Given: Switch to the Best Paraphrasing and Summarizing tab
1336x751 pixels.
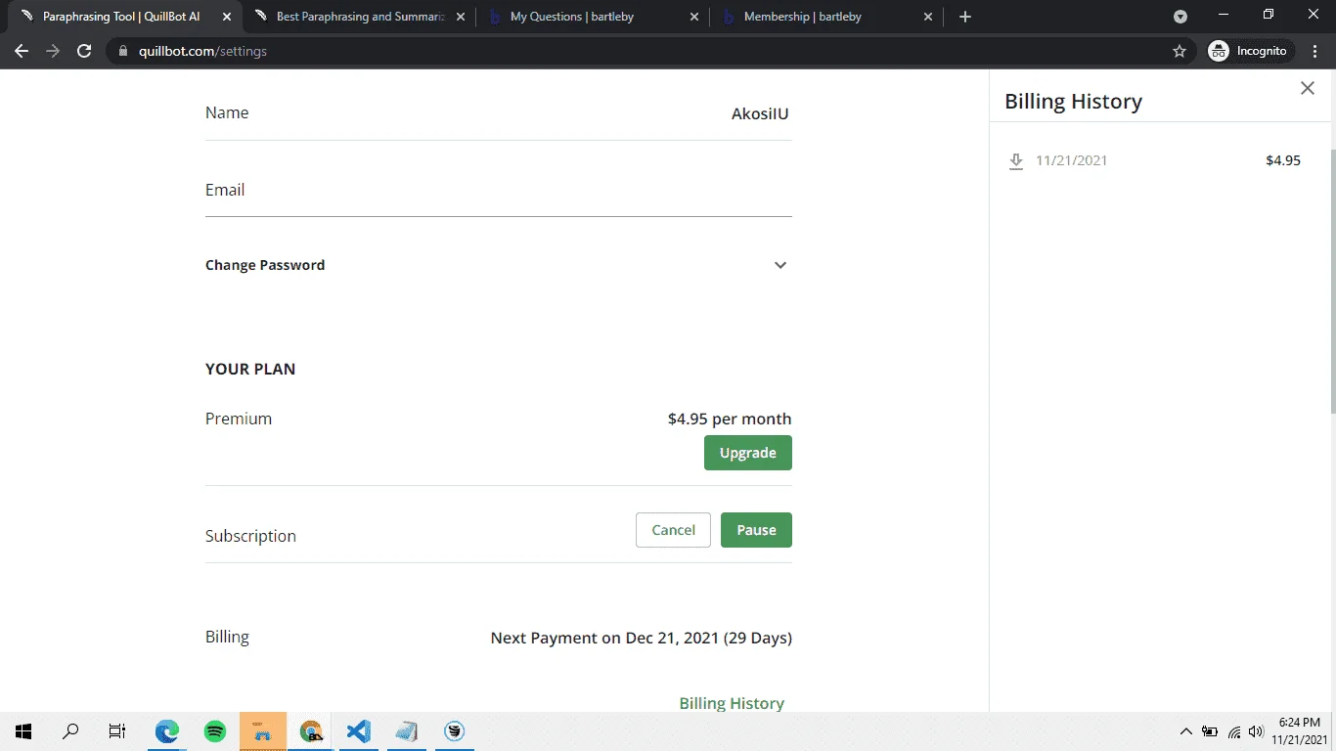Looking at the screenshot, I should tap(360, 17).
